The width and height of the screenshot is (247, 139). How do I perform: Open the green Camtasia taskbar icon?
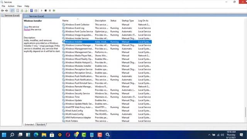click(x=84, y=135)
